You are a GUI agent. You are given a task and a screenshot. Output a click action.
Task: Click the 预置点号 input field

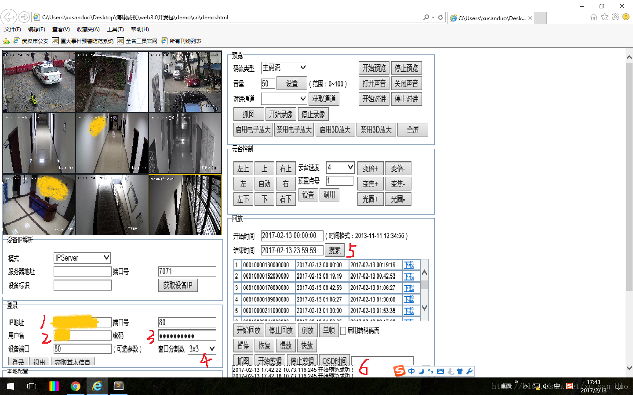[340, 181]
